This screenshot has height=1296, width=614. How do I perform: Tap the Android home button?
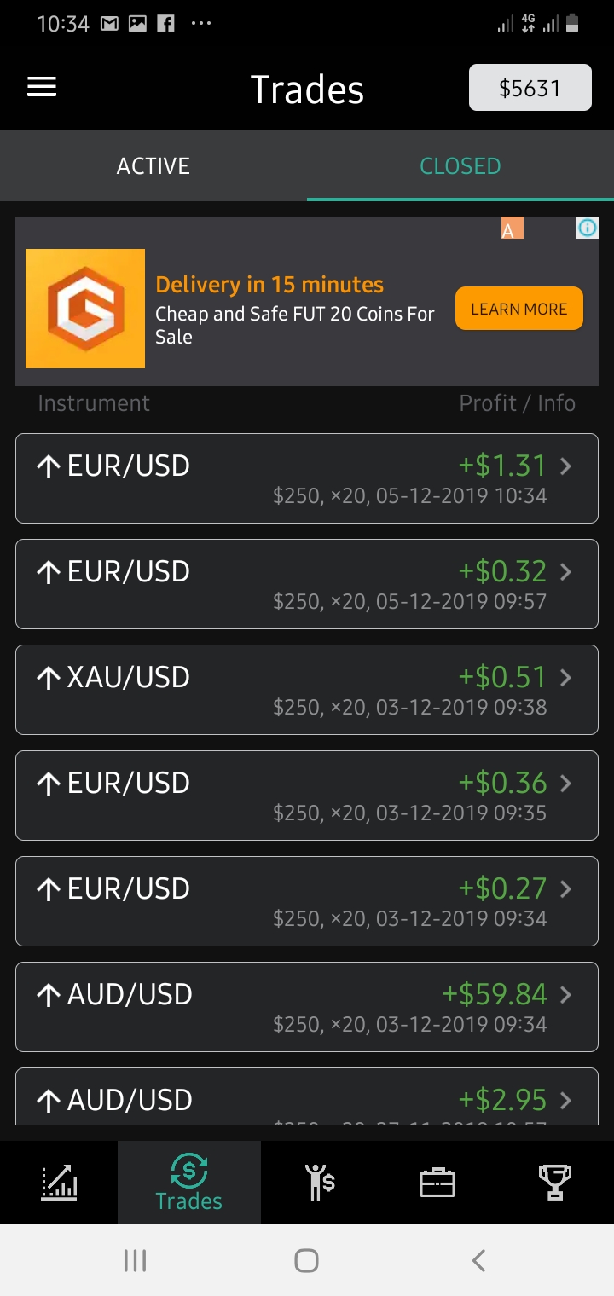pos(306,1260)
